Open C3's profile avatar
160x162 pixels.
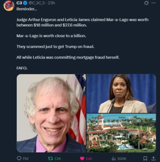tap(9, 6)
